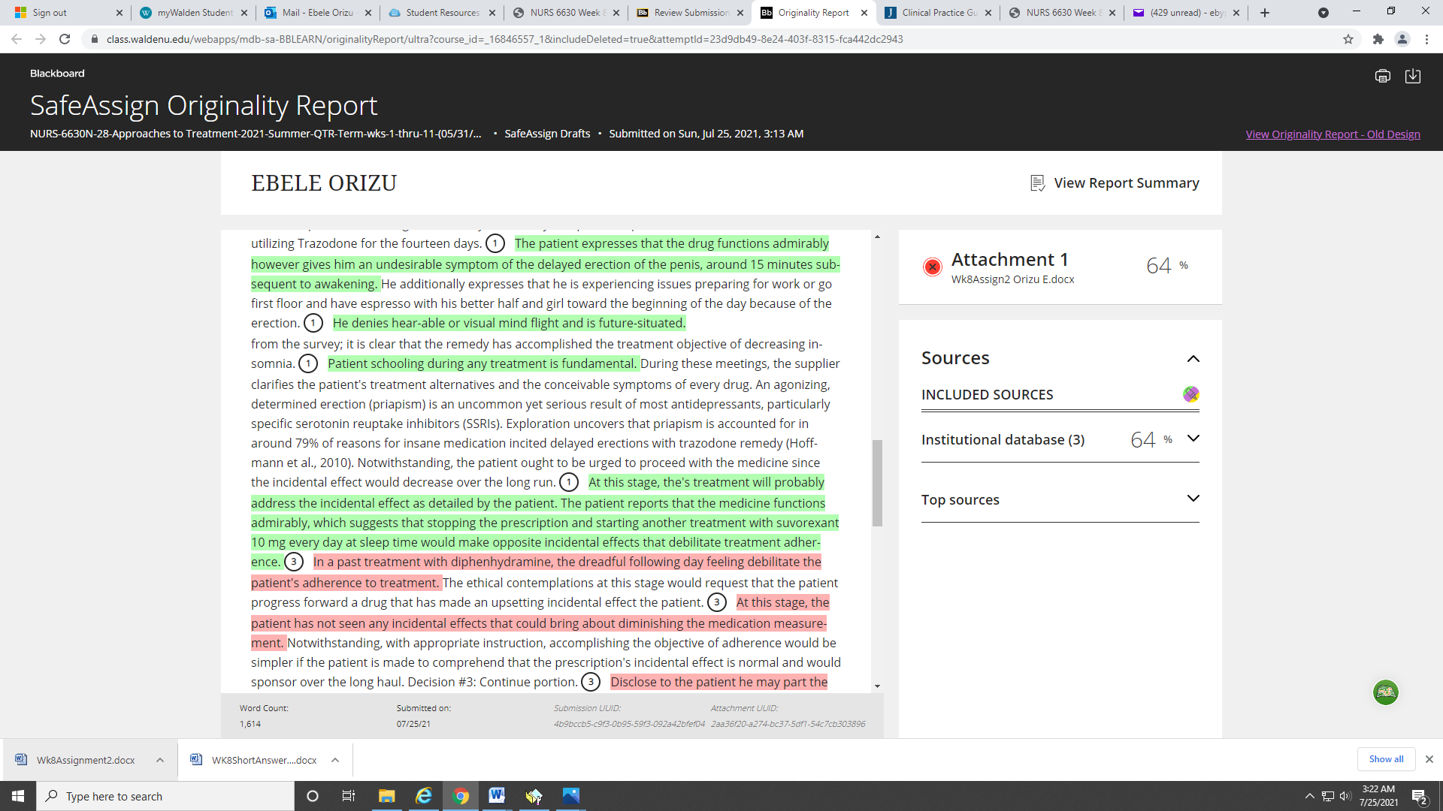Switch to the Student Resources tab
Screen dimensions: 1443x811
point(442,13)
